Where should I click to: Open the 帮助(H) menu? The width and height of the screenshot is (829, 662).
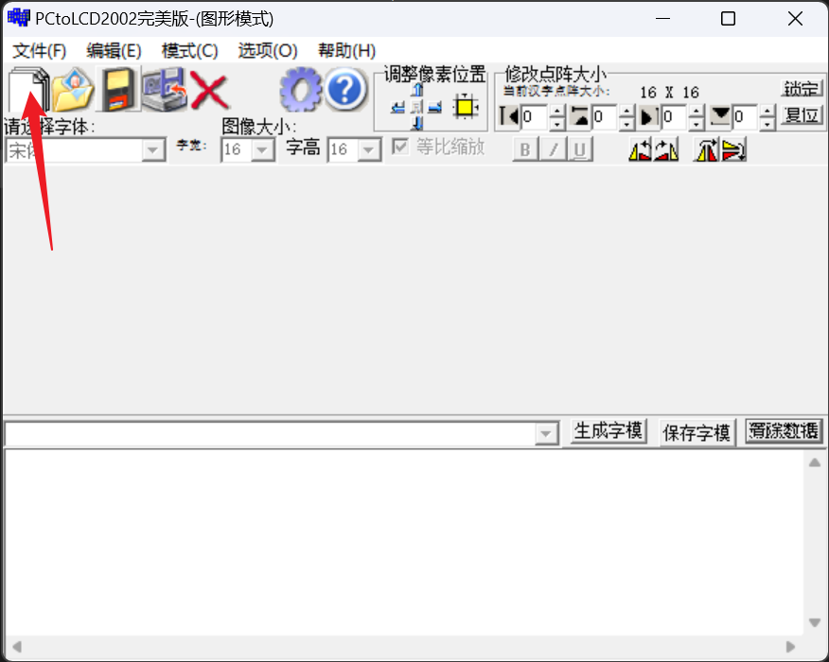346,51
